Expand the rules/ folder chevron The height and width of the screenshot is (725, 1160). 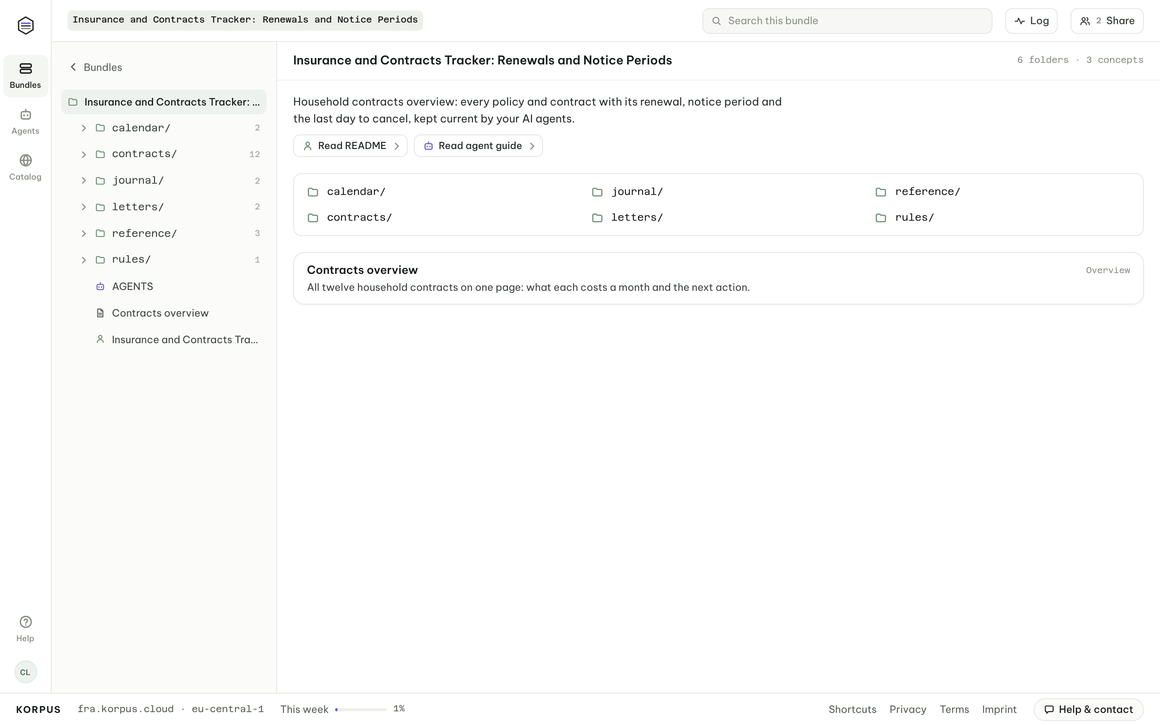click(84, 259)
